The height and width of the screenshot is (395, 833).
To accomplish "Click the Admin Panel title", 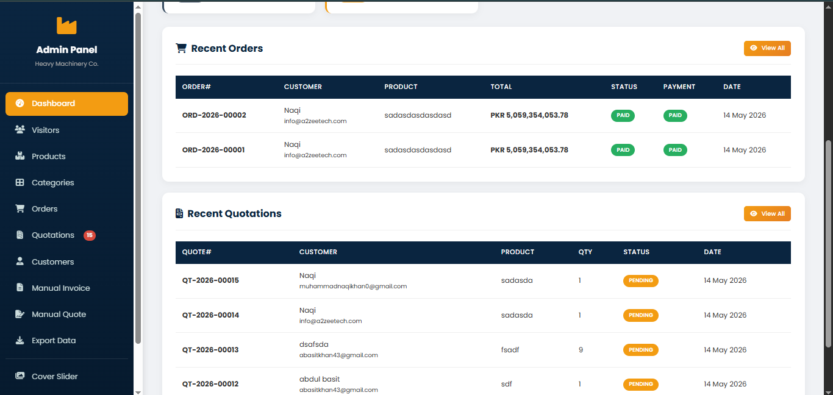I will 66,50.
